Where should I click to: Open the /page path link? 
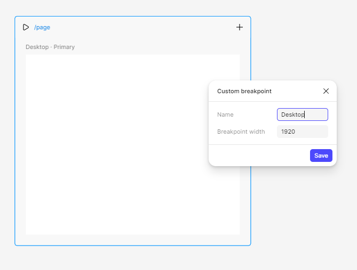click(x=42, y=27)
